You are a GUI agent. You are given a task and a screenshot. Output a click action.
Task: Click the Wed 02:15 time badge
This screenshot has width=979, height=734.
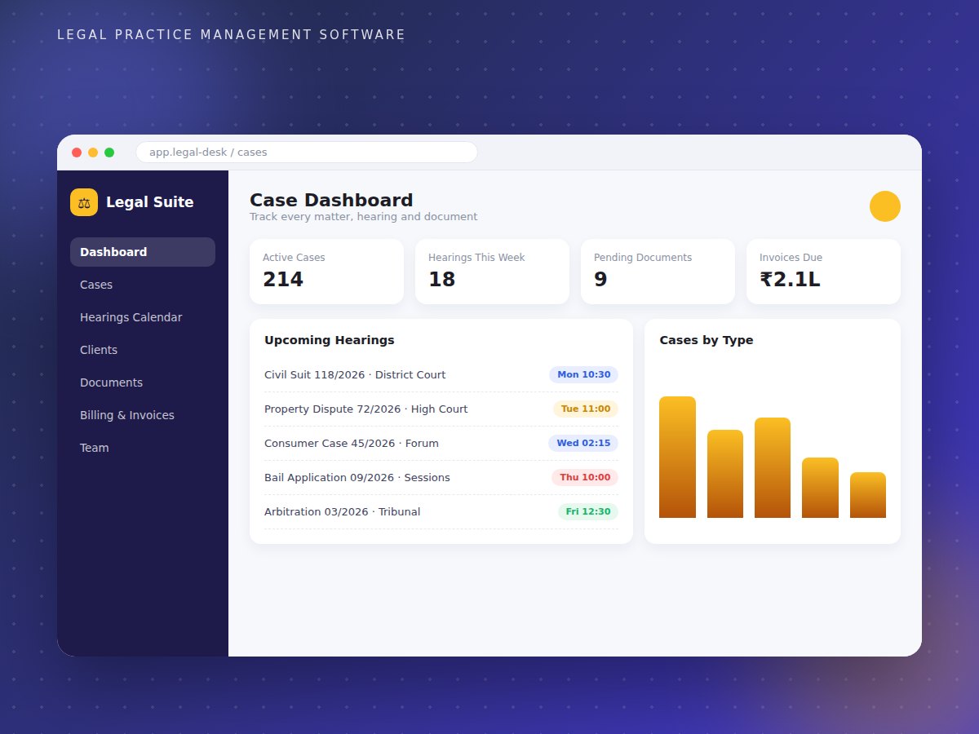point(583,444)
